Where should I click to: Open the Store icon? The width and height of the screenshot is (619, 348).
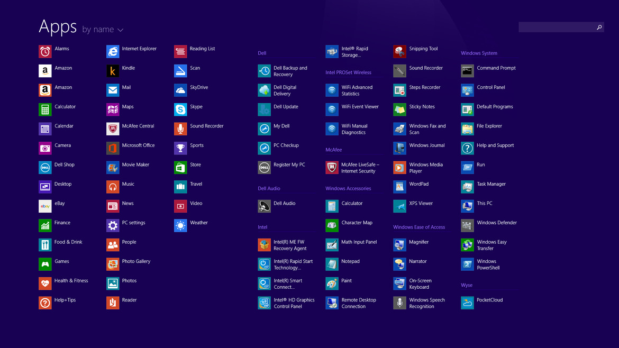[180, 167]
